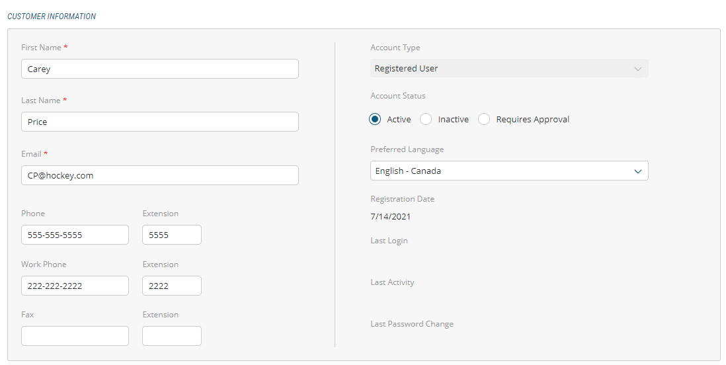Screen dimensions: 726x365
Task: Click into the Email field
Action: click(x=159, y=175)
